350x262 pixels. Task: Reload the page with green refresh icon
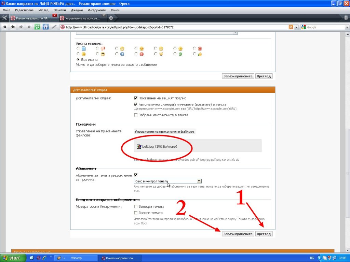pyautogui.click(x=37, y=27)
